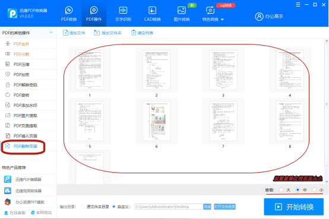329x219 pixels.
Task: Click the 添加文件 toolbar button
Action: [74, 33]
